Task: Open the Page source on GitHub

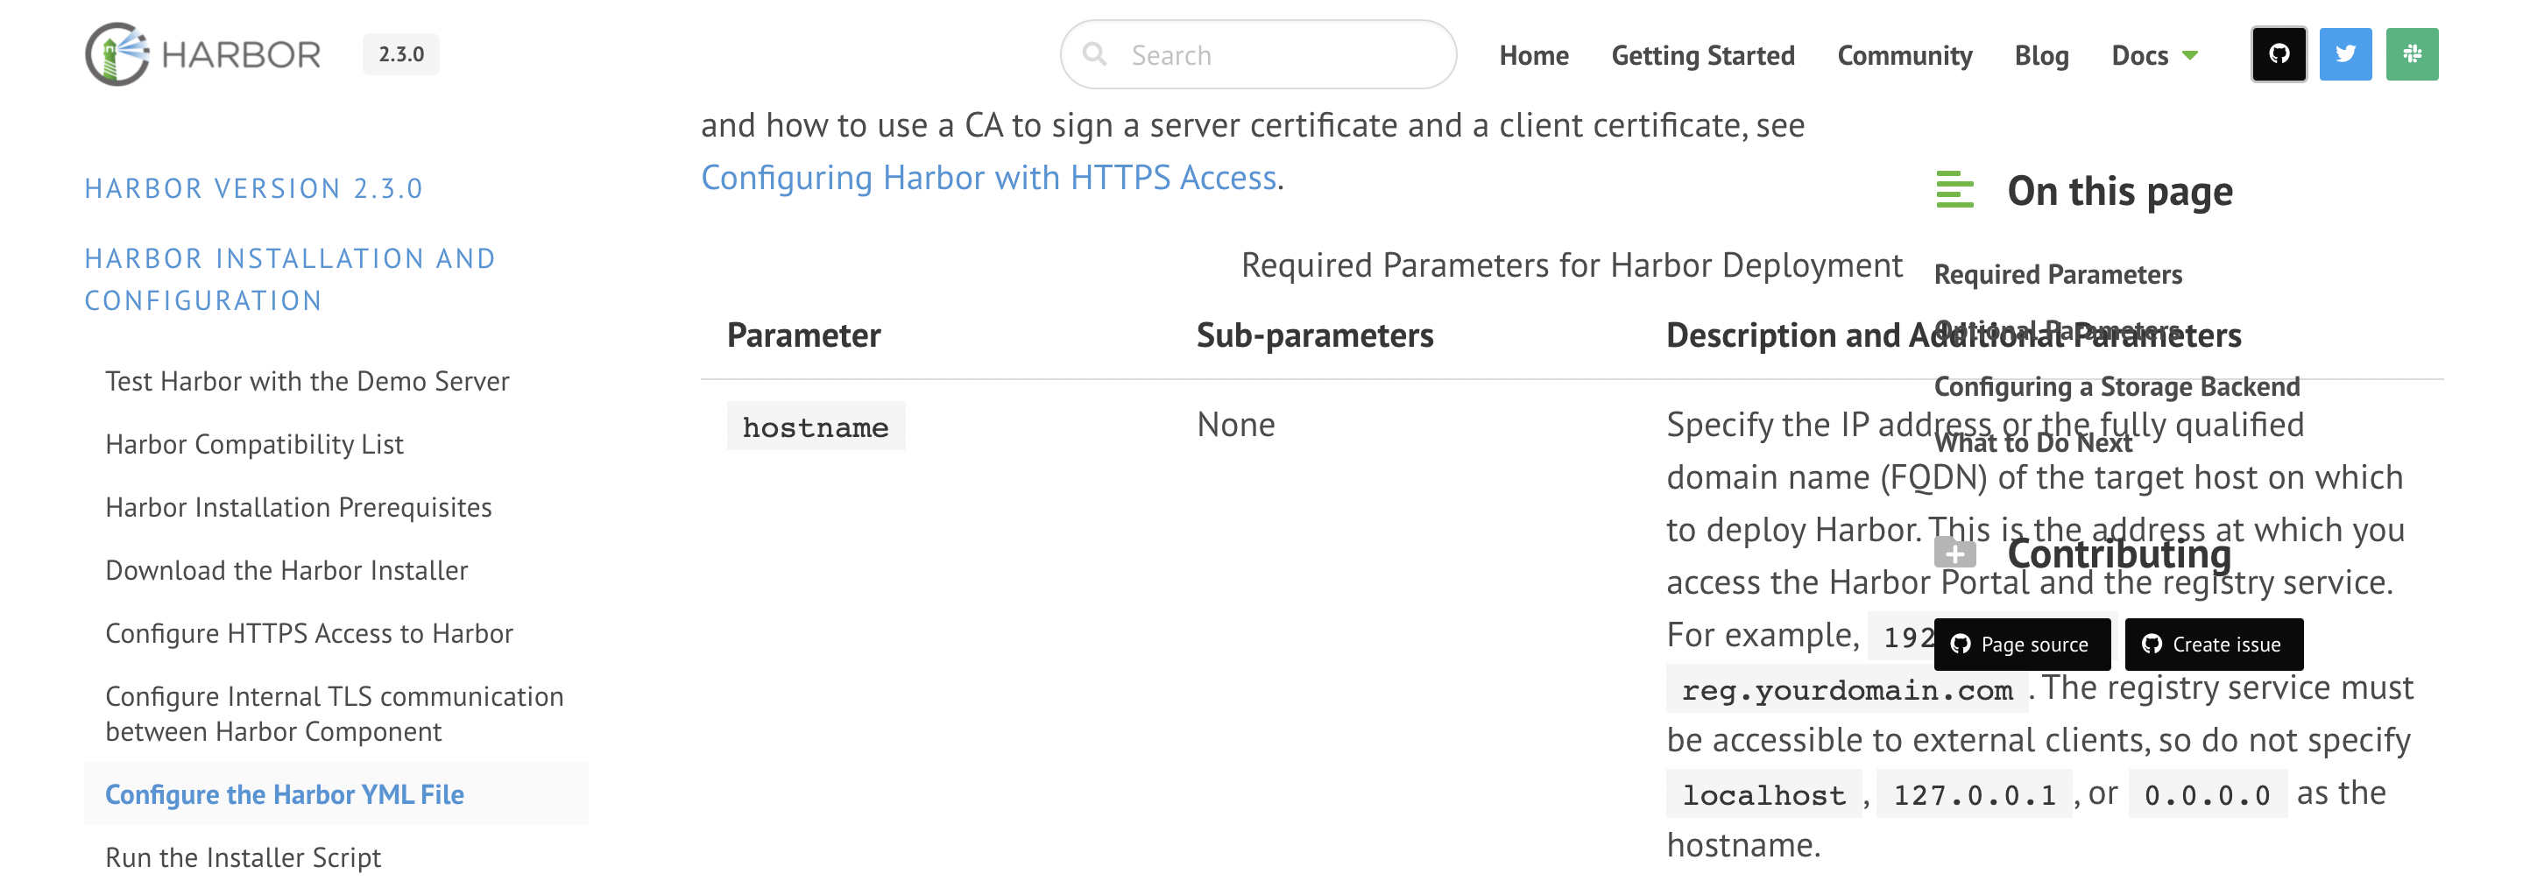Action: (2022, 645)
